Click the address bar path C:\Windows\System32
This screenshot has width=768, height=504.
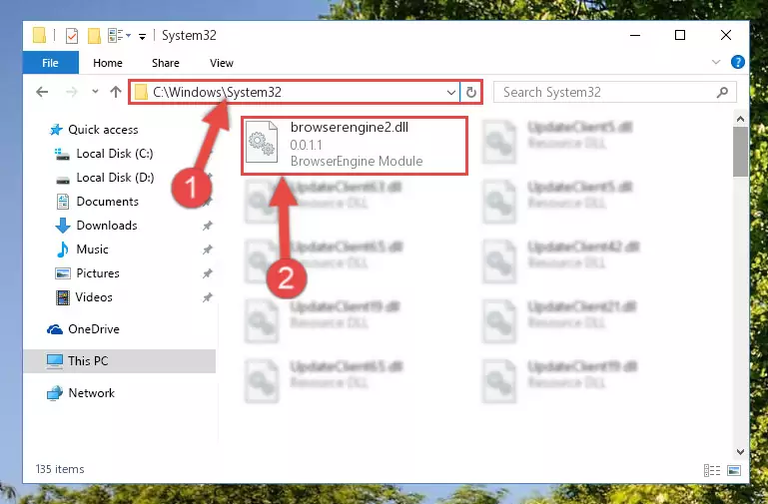(x=217, y=92)
